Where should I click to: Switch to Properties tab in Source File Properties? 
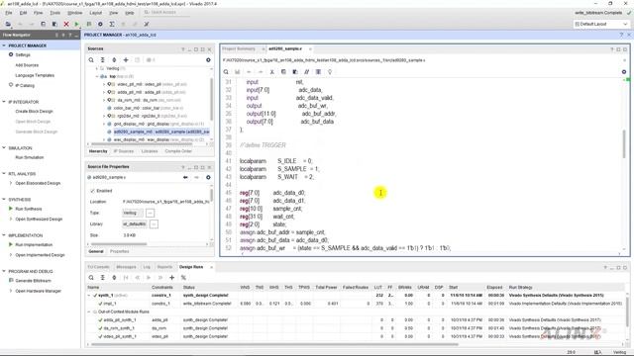click(119, 251)
